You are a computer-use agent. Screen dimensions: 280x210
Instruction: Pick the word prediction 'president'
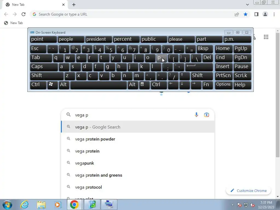click(98, 39)
